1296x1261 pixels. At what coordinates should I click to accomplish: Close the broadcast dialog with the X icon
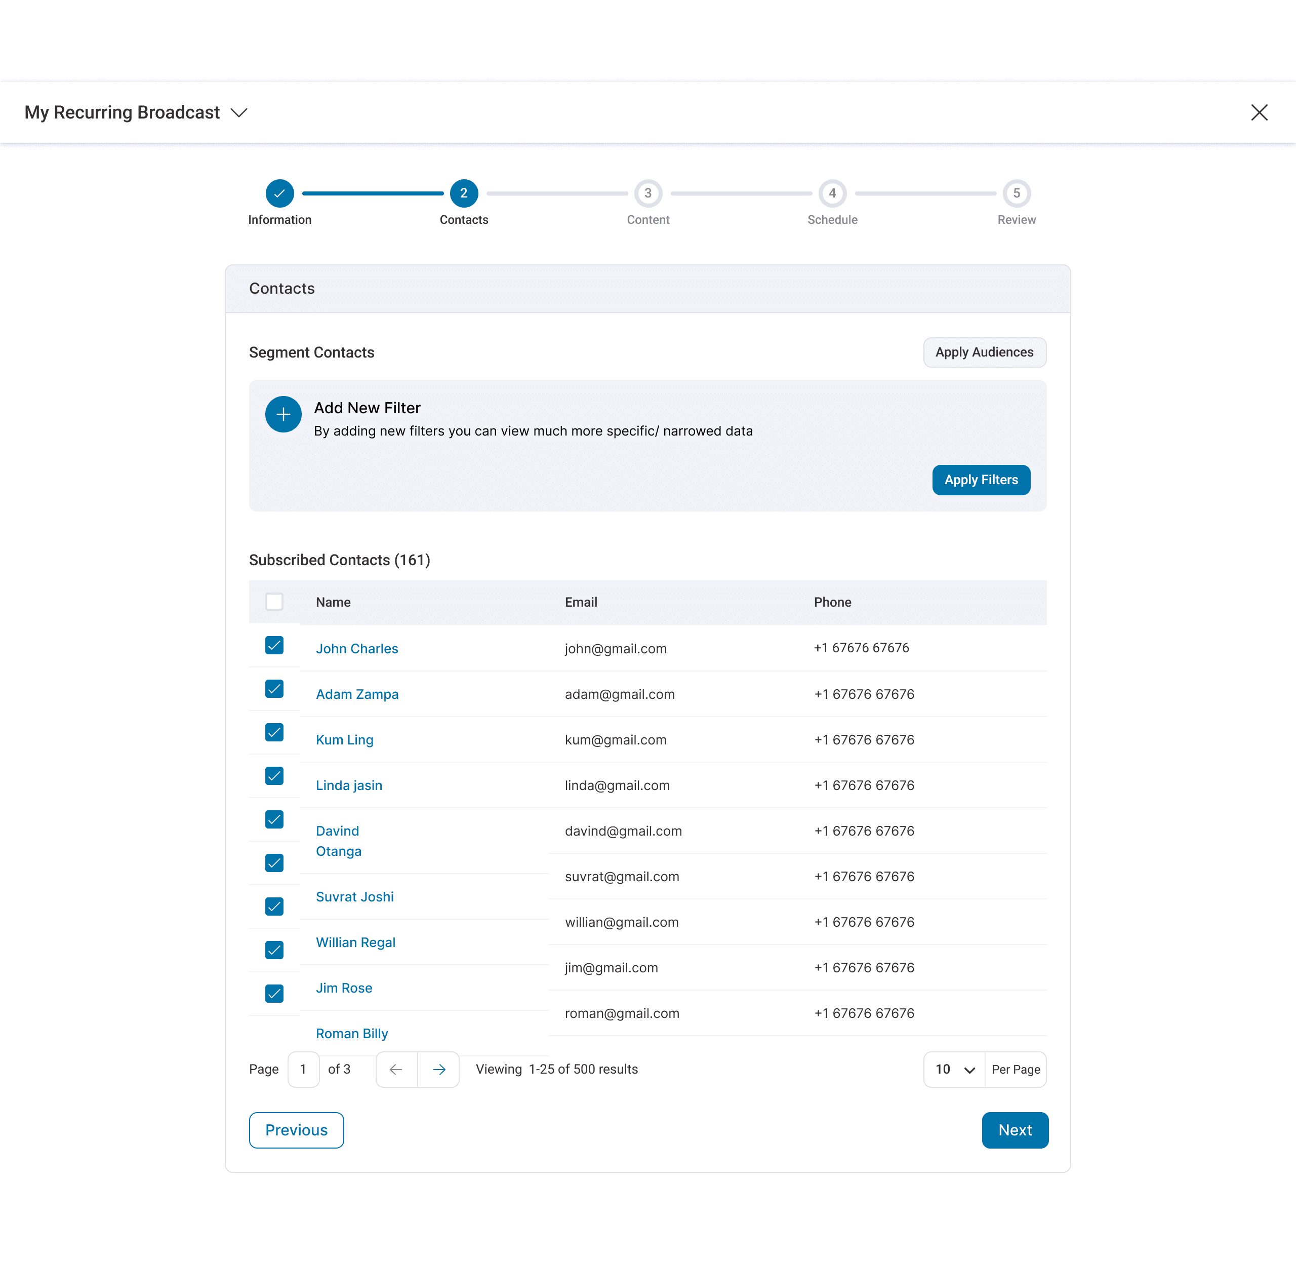tap(1258, 112)
